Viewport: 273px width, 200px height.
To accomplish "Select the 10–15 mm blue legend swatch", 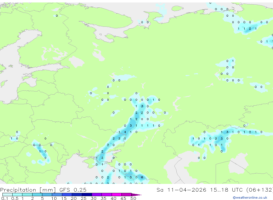I will click(x=57, y=195).
